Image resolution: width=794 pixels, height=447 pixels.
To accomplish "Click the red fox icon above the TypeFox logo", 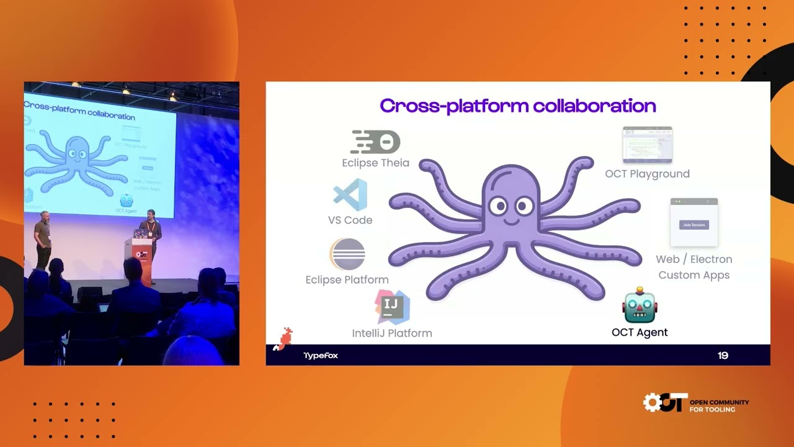I will (283, 339).
